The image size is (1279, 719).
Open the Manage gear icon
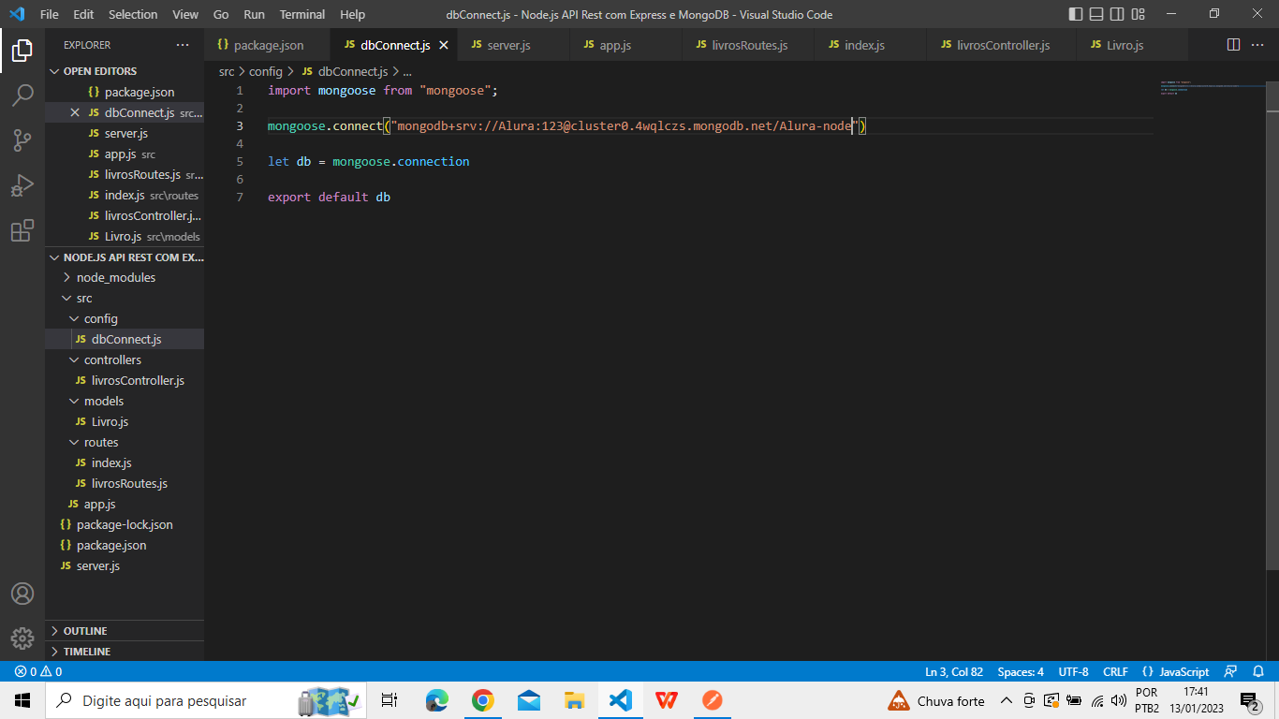(x=22, y=638)
